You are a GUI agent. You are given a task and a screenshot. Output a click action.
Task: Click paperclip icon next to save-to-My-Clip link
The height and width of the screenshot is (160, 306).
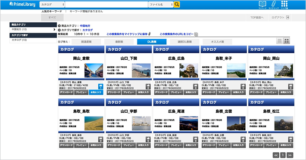150,34
